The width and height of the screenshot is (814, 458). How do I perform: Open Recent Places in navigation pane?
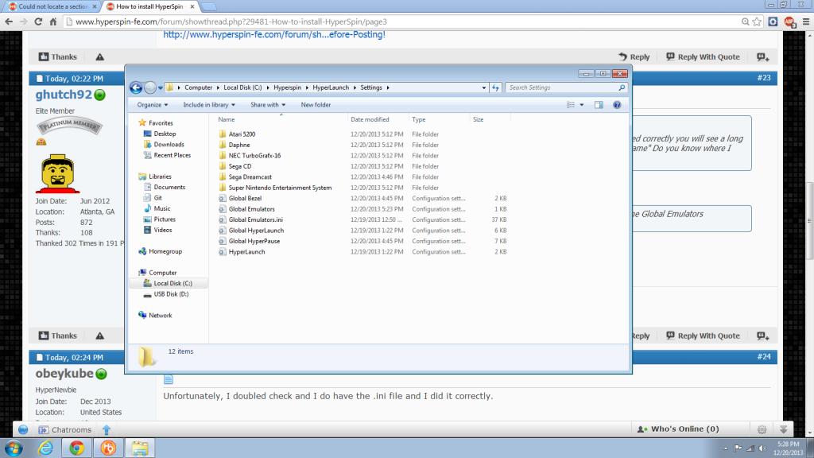tap(172, 155)
